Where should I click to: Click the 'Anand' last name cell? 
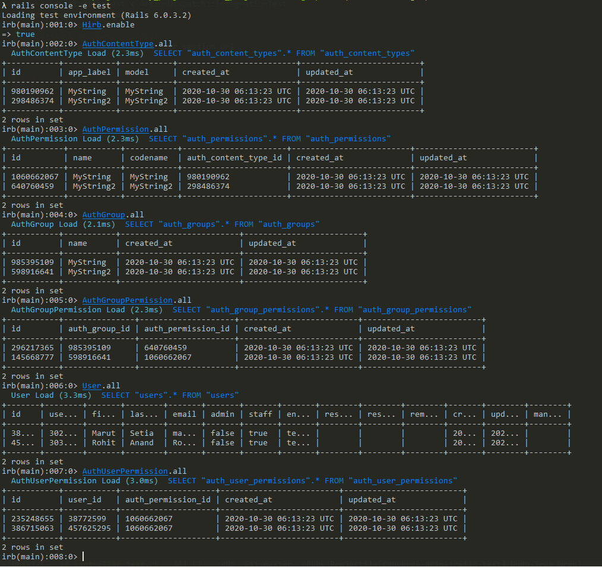point(142,443)
